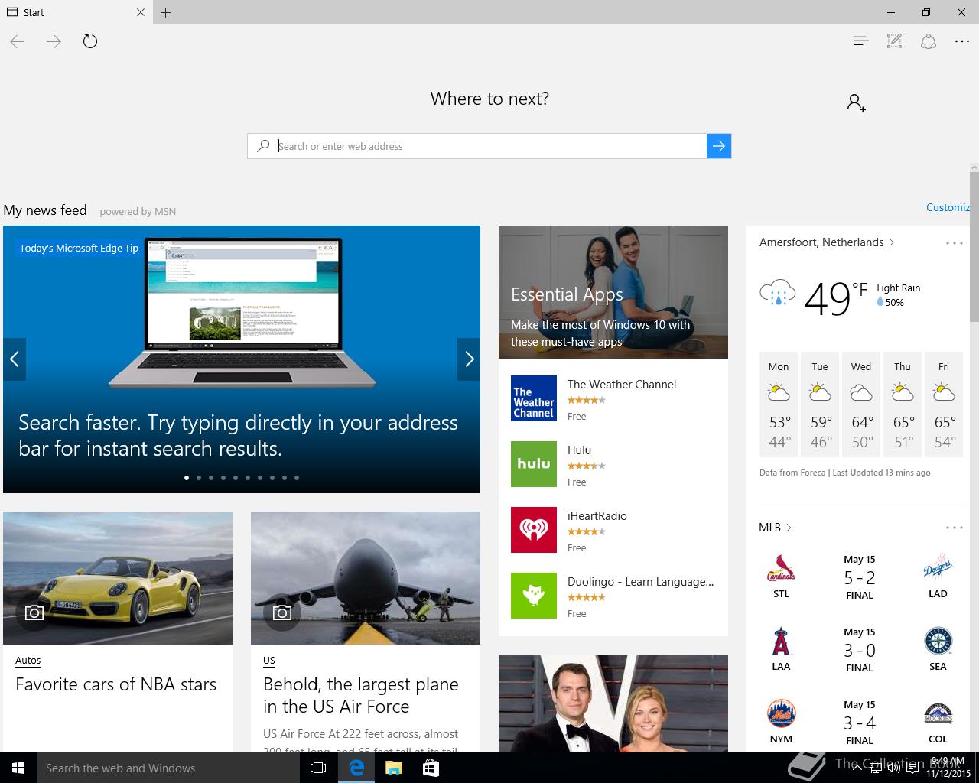Screen dimensions: 979x783
Task: Click the sign-in person icon
Action: [856, 102]
